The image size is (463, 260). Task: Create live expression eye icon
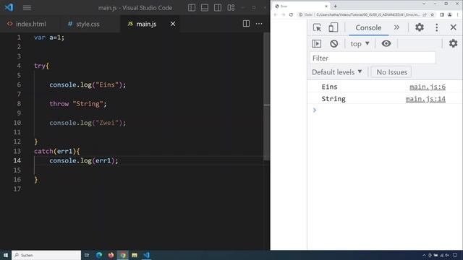click(386, 43)
